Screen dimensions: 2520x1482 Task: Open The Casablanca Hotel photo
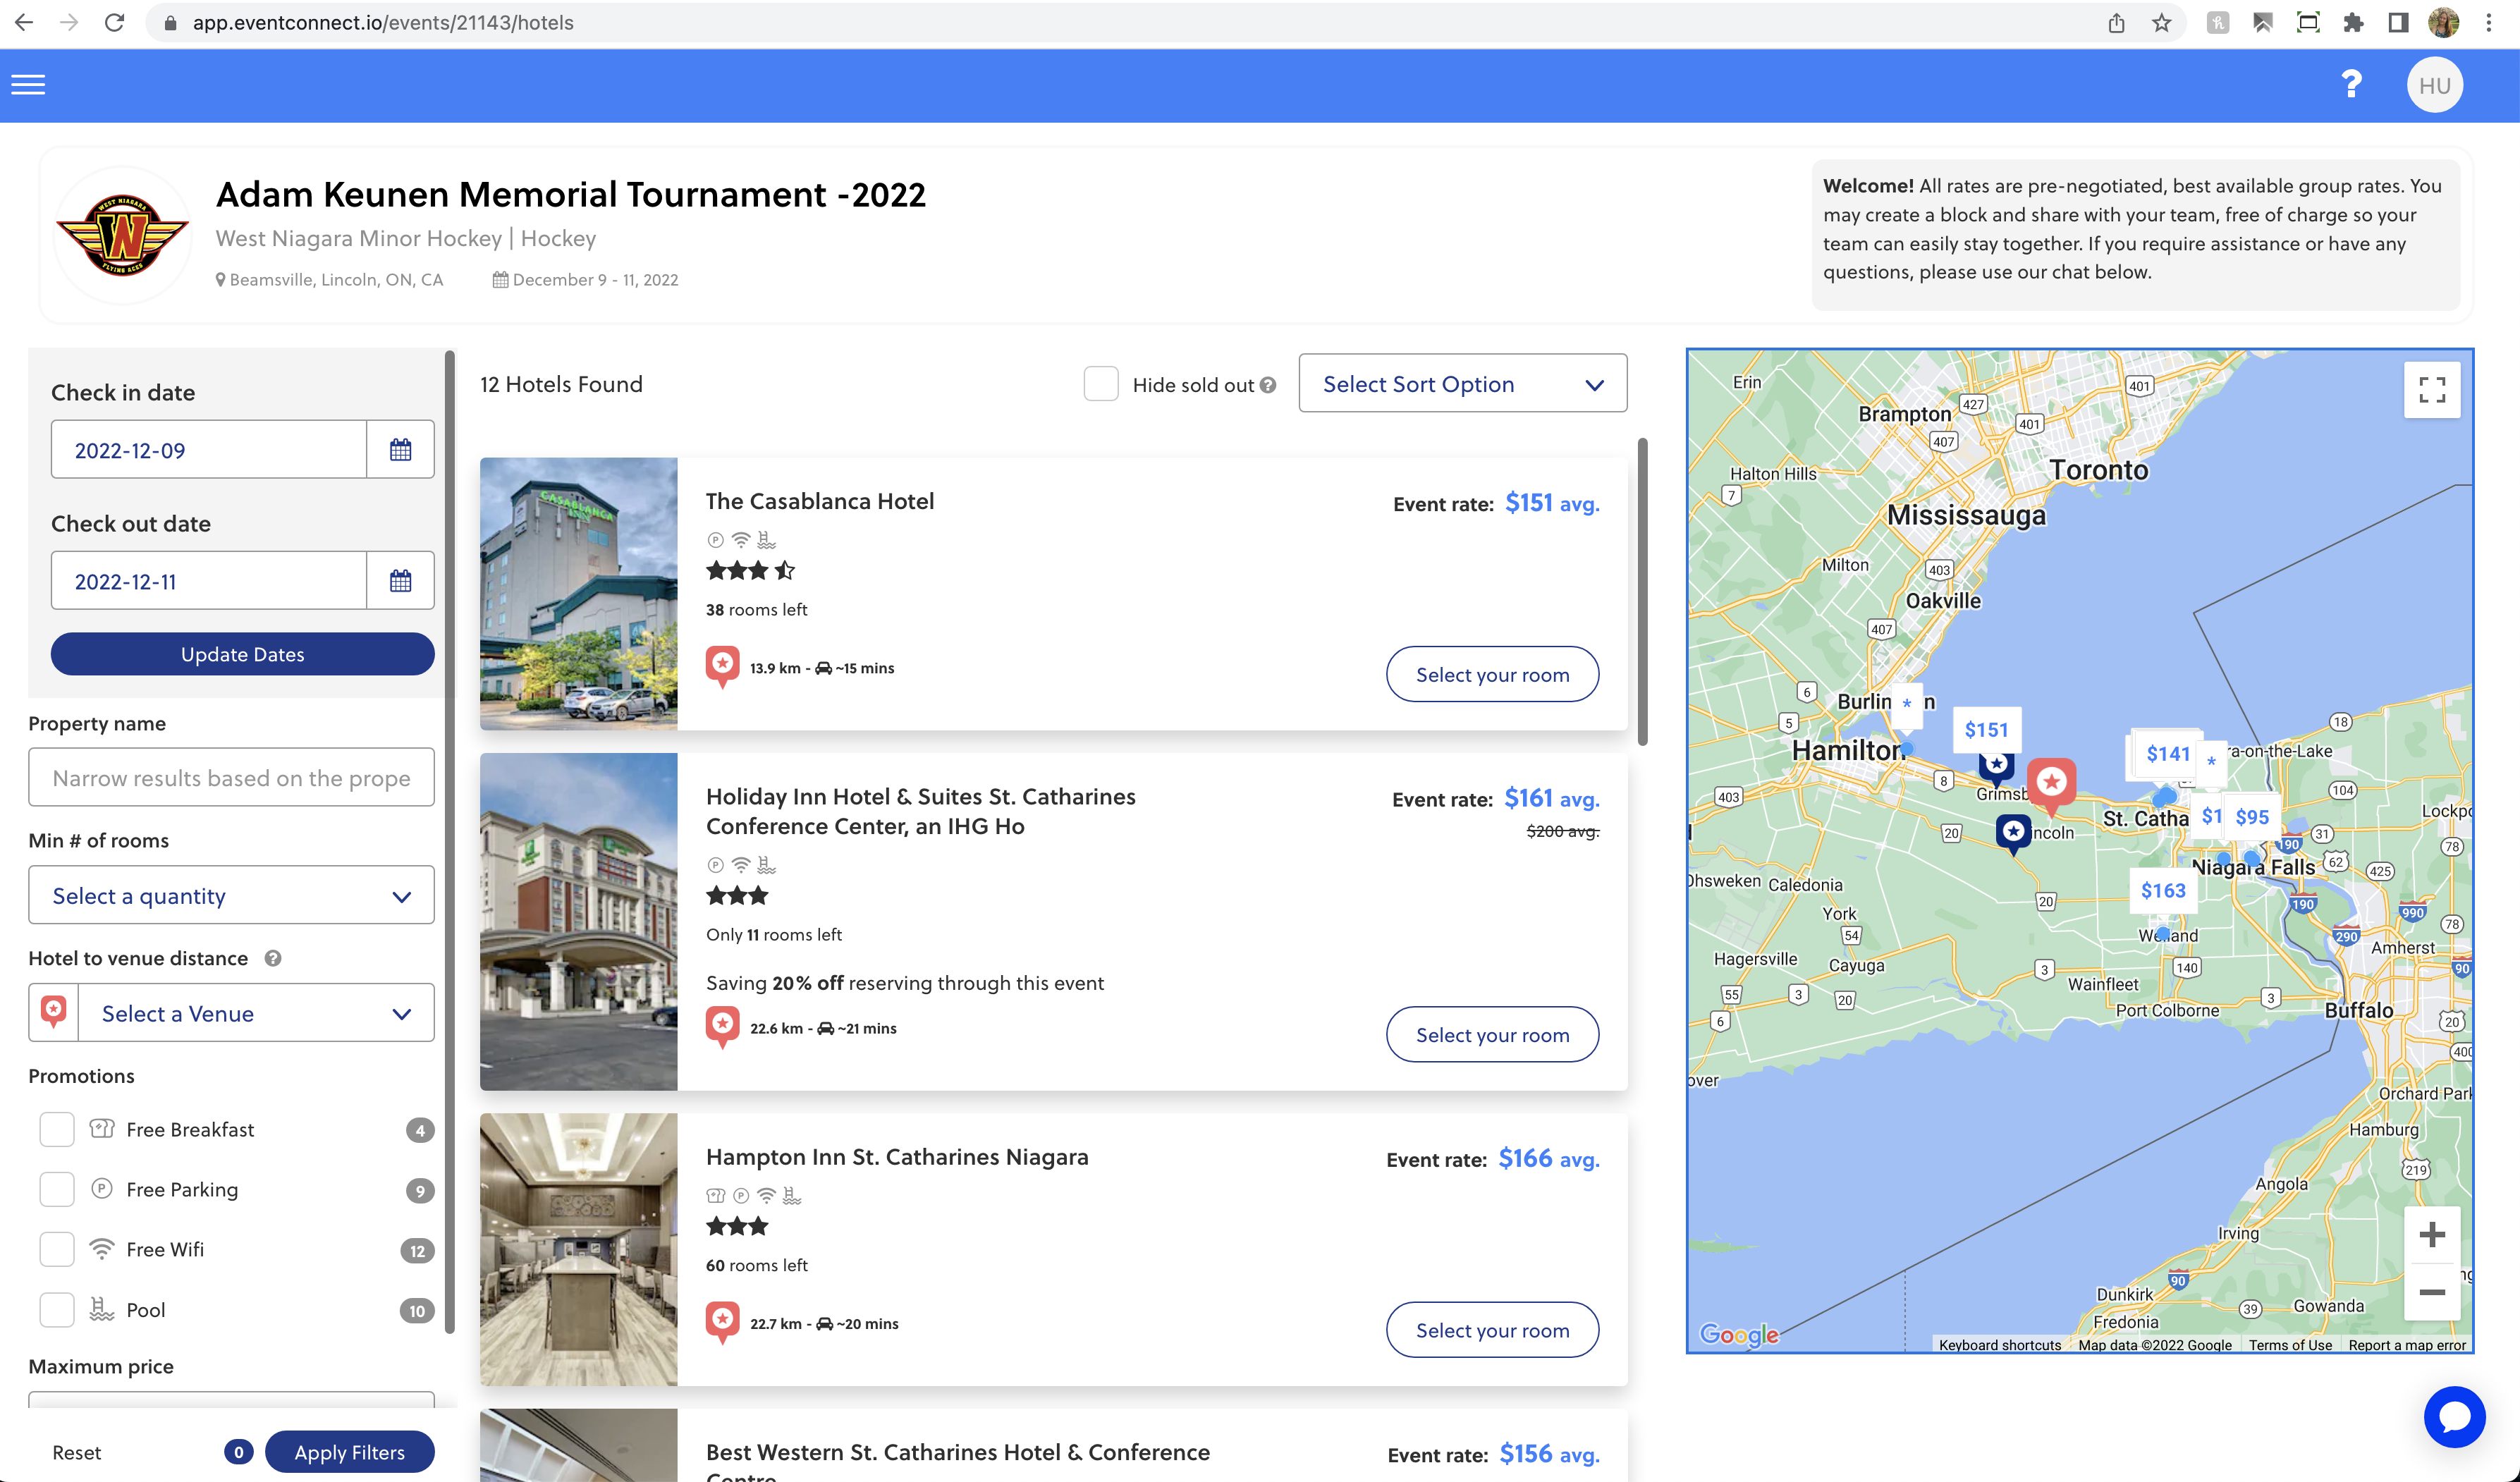point(578,594)
